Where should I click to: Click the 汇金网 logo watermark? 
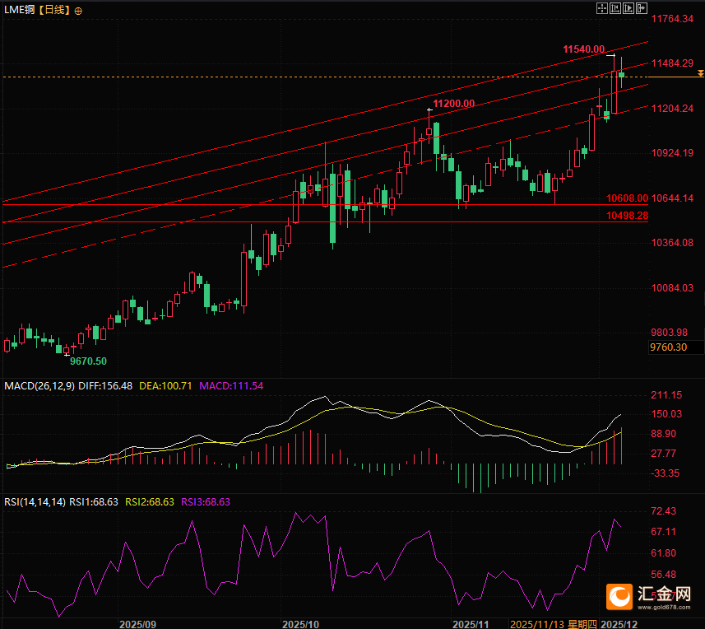tap(652, 596)
